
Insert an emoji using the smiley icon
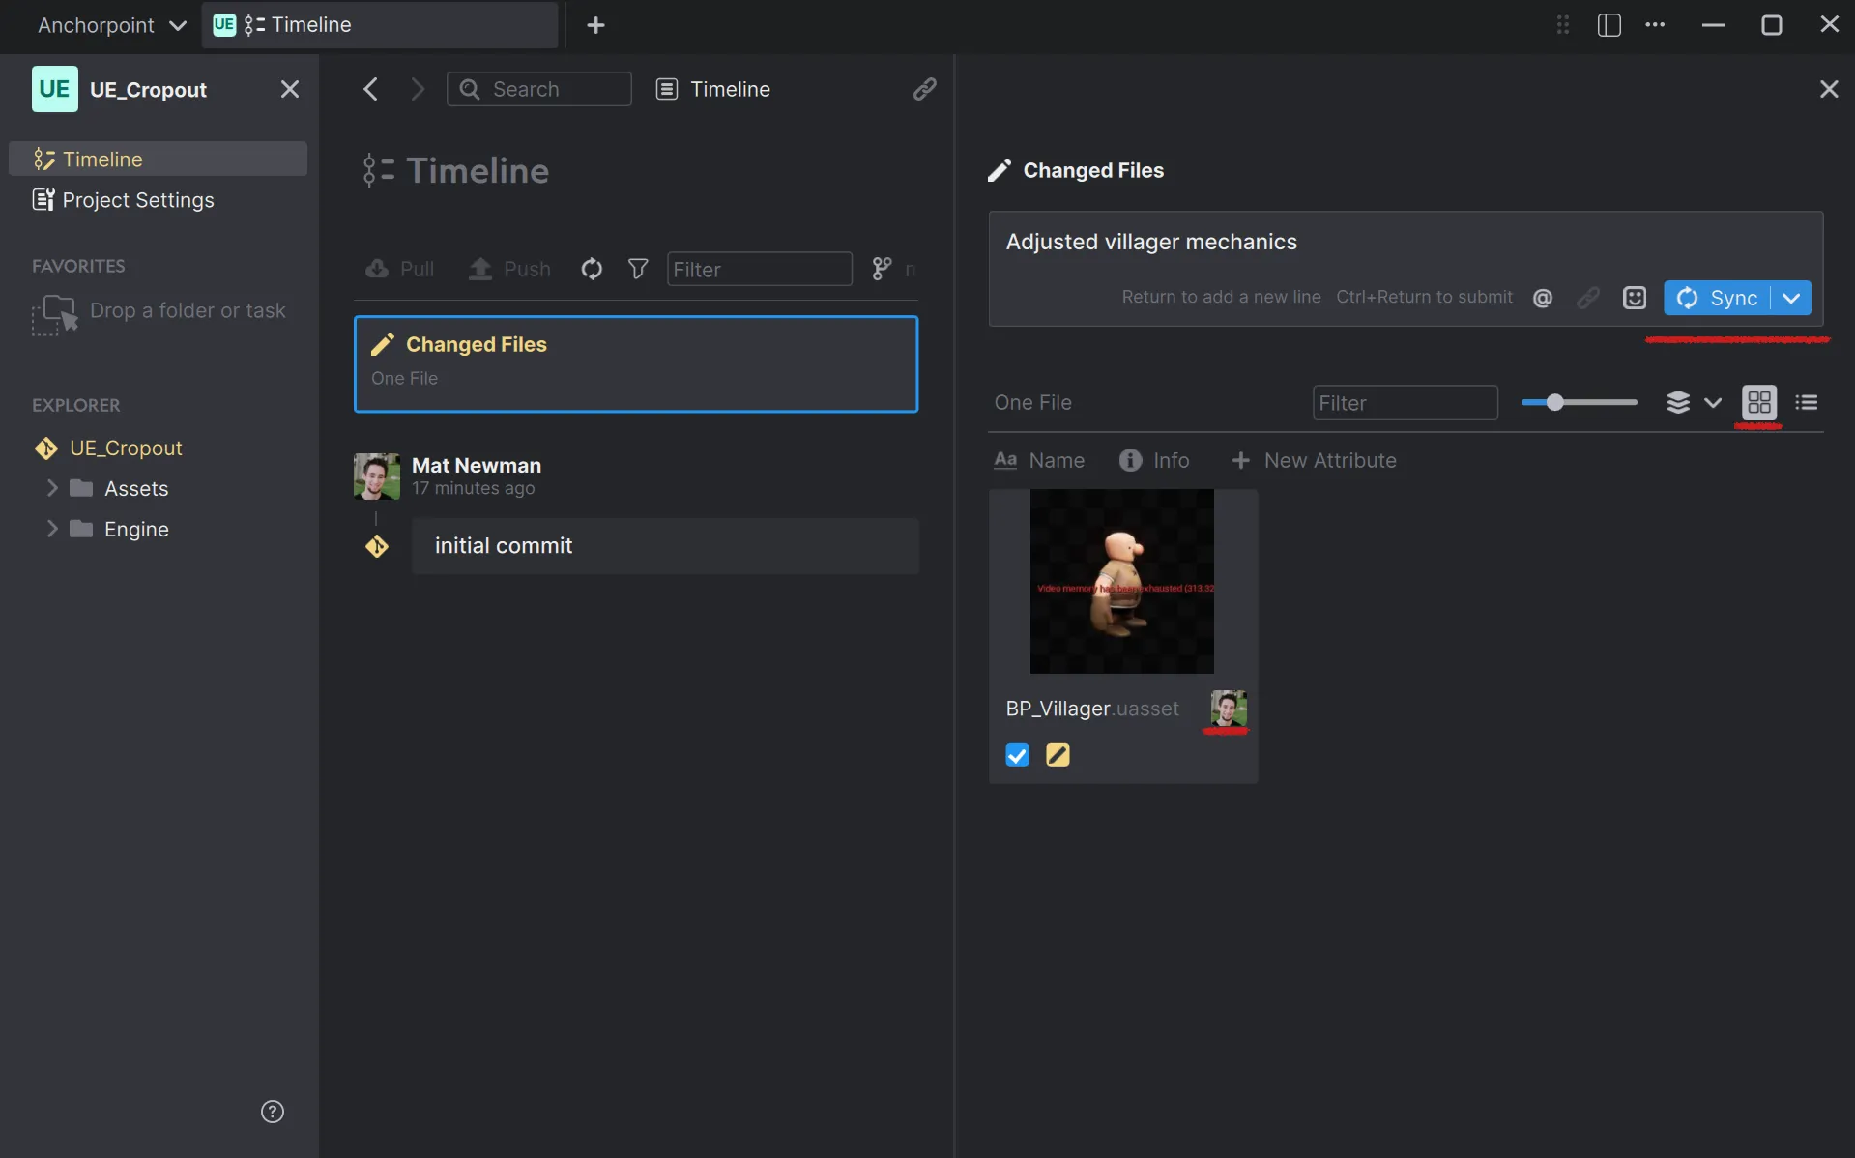(x=1634, y=298)
